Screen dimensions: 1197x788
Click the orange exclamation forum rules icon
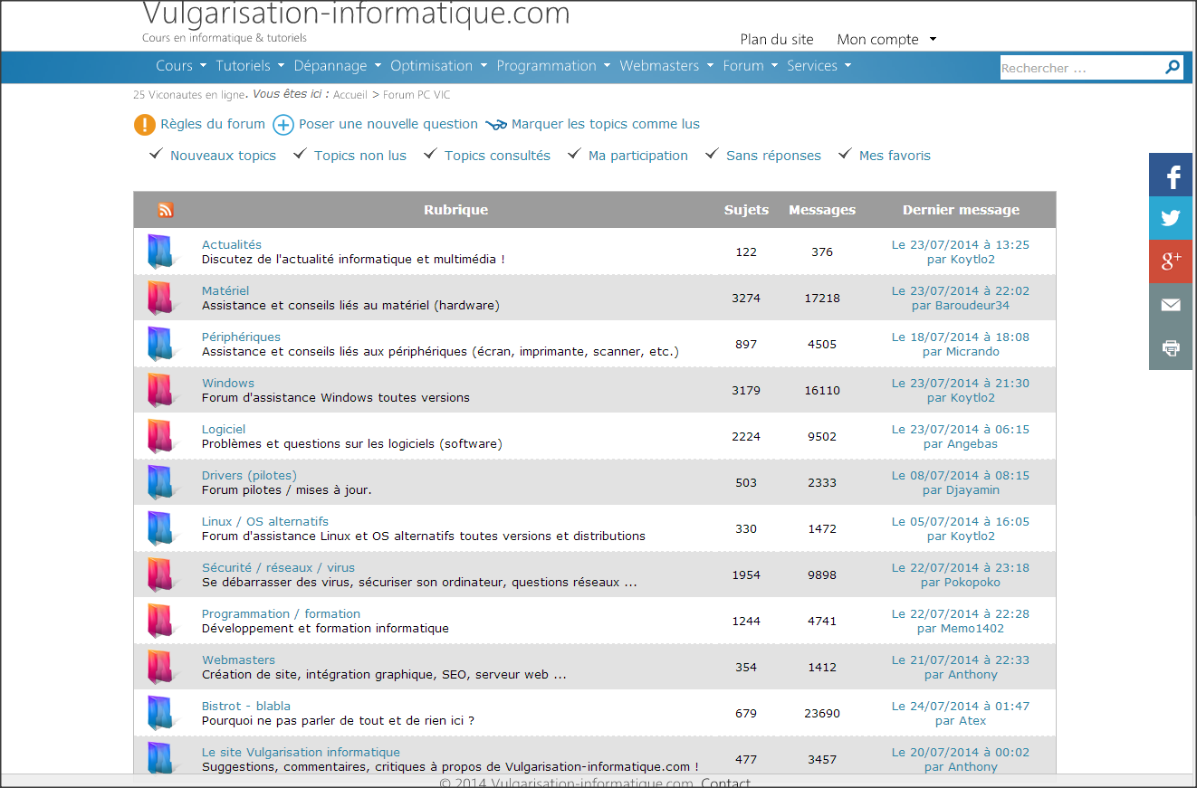click(x=145, y=125)
